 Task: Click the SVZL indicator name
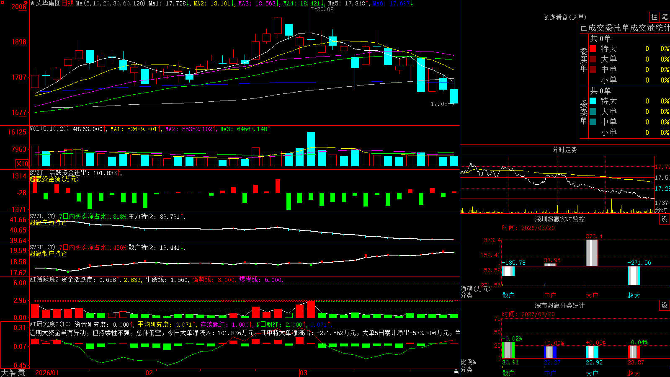pos(36,217)
